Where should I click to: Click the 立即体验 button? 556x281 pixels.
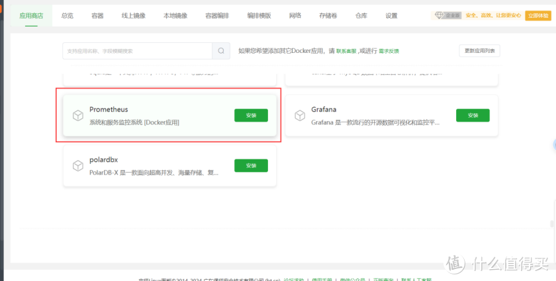coord(538,16)
